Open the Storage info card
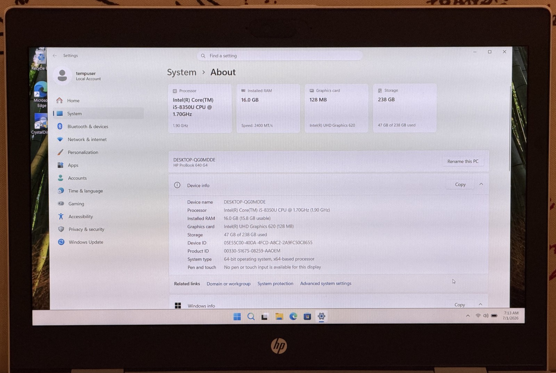This screenshot has height=373, width=556. click(x=404, y=108)
